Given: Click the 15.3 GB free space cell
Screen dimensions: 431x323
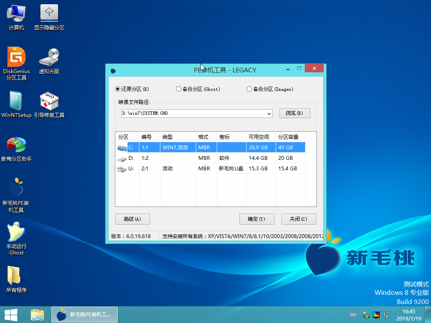Looking at the screenshot, I should pyautogui.click(x=261, y=168).
